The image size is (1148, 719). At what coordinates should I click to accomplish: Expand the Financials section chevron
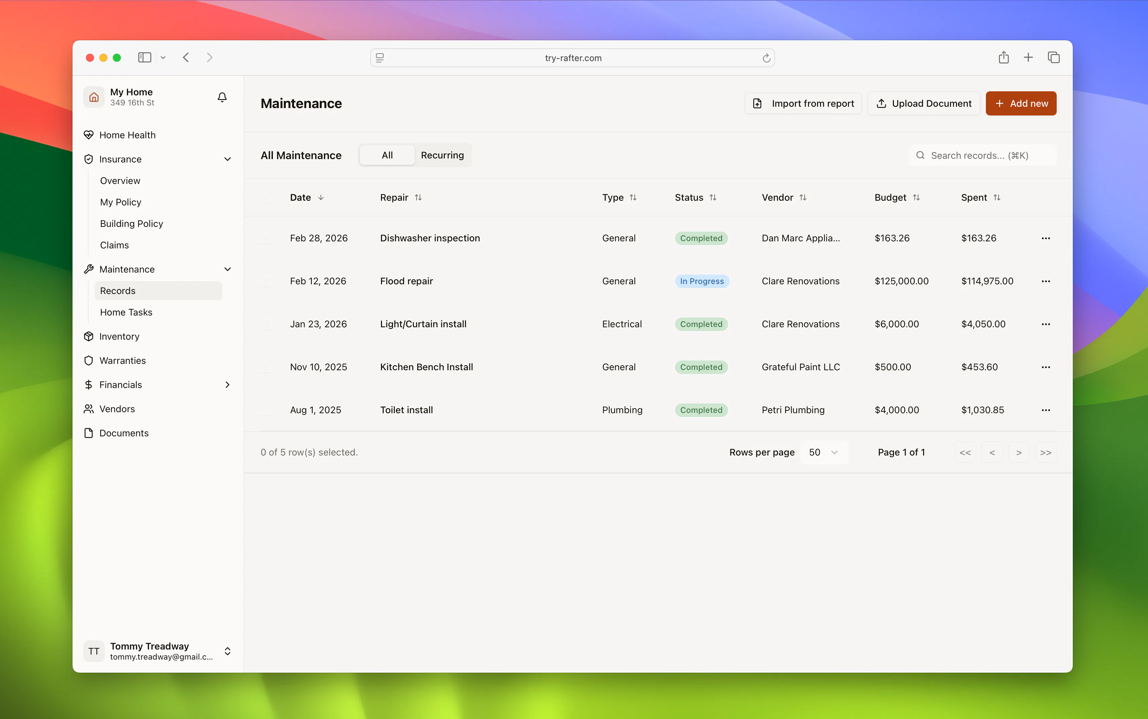pos(227,385)
